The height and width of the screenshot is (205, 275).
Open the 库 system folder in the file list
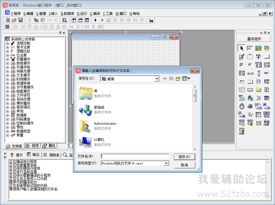95,93
